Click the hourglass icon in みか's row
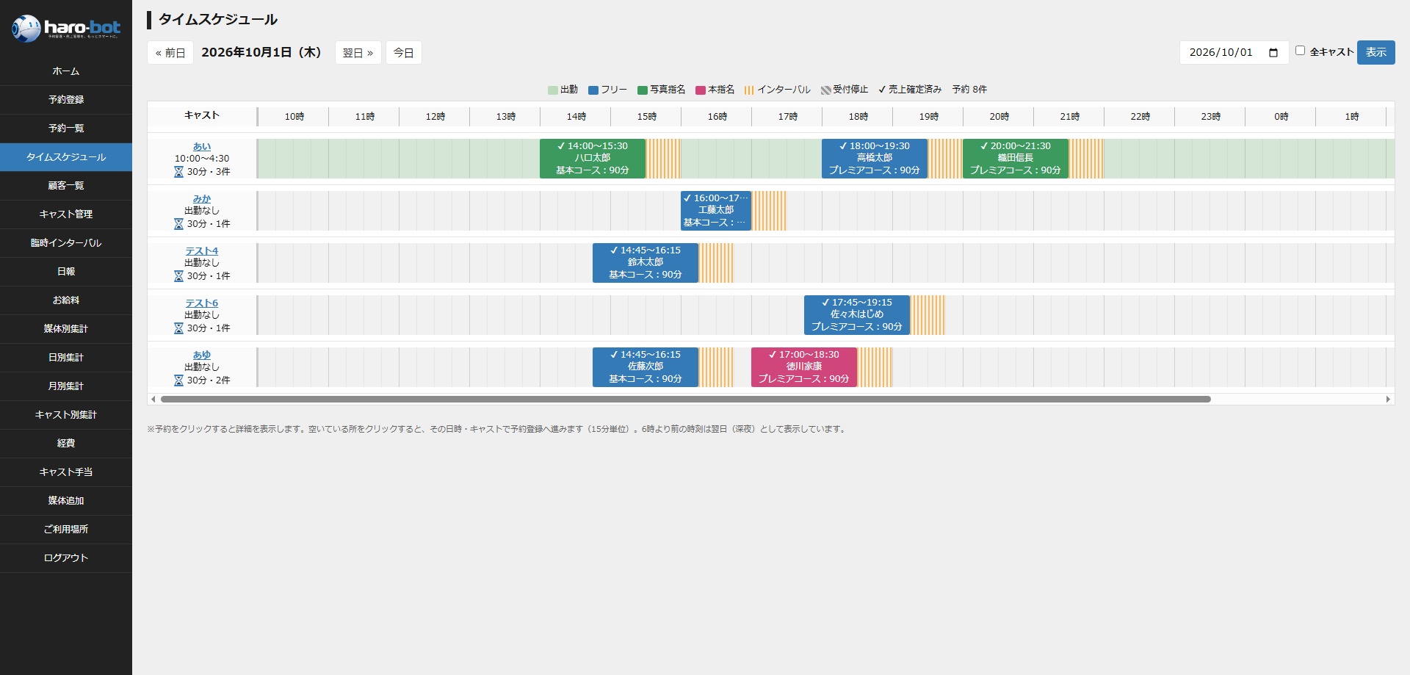 pos(178,224)
